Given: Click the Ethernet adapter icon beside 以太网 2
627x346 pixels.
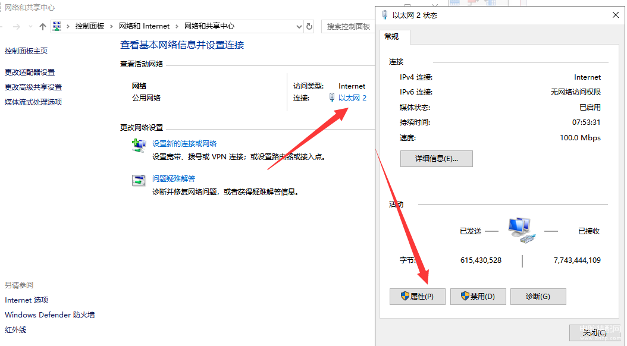Looking at the screenshot, I should 332,97.
